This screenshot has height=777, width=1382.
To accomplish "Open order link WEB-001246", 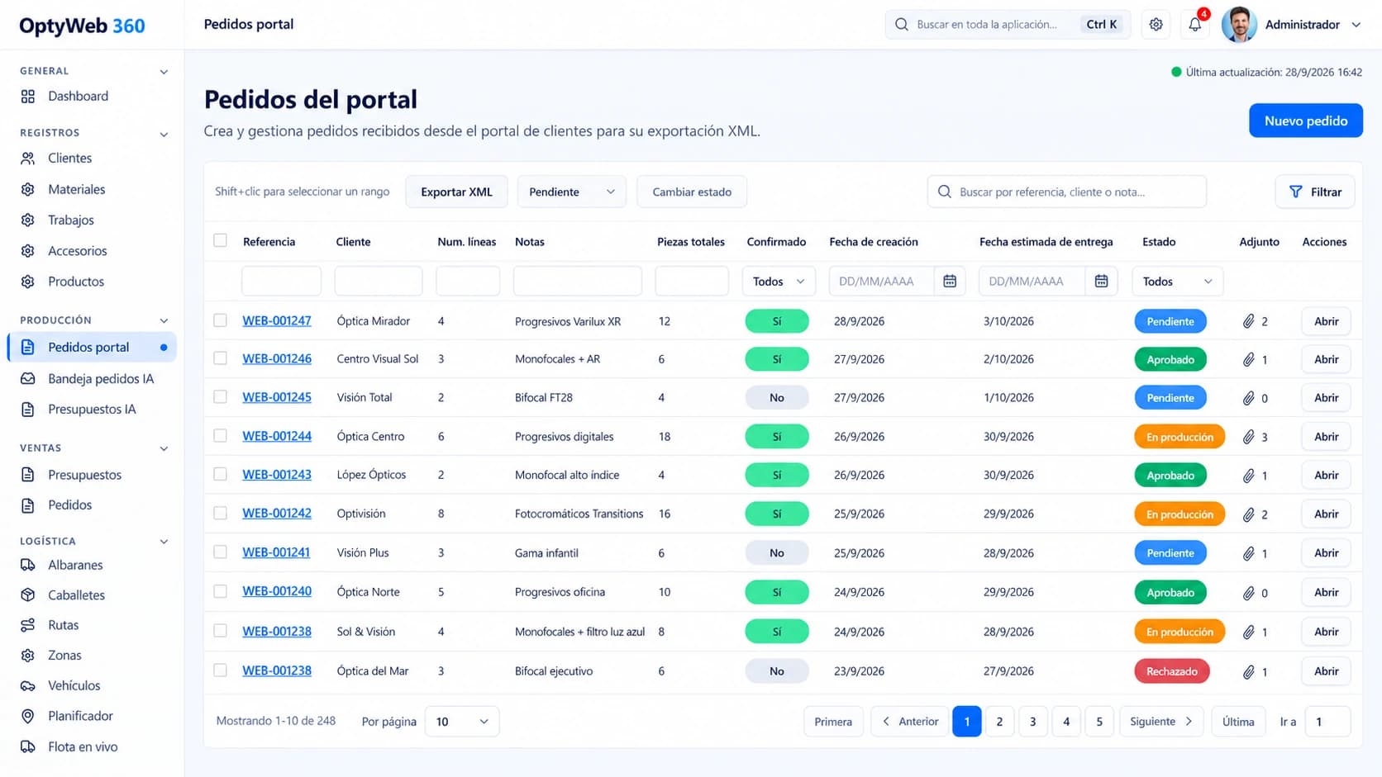I will pyautogui.click(x=277, y=359).
